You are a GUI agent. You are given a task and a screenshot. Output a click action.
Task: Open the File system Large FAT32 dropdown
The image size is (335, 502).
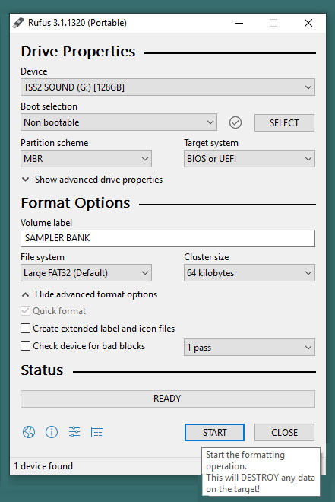[86, 273]
